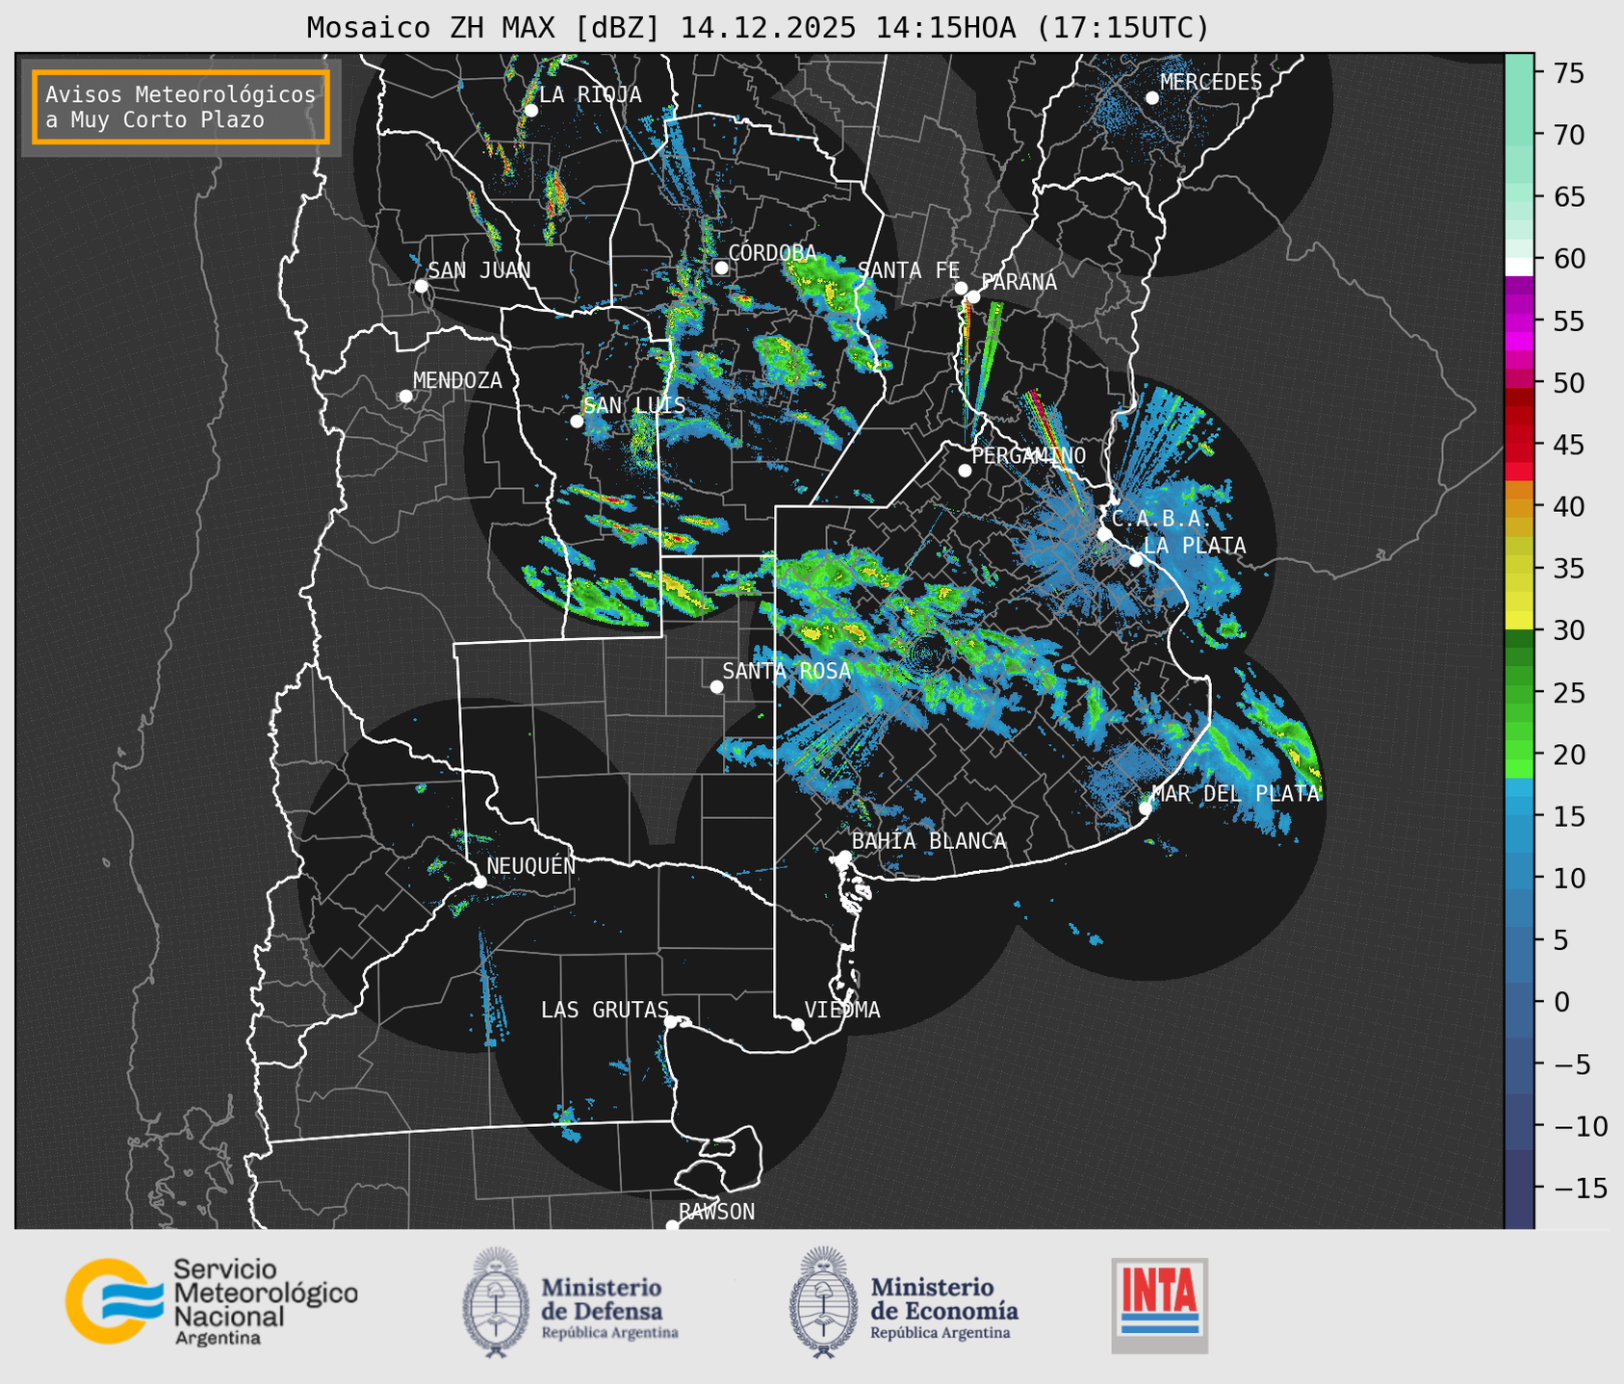
Task: Click the Avisos Meteorológicos a Muy Corto Plazo box
Action: (181, 107)
